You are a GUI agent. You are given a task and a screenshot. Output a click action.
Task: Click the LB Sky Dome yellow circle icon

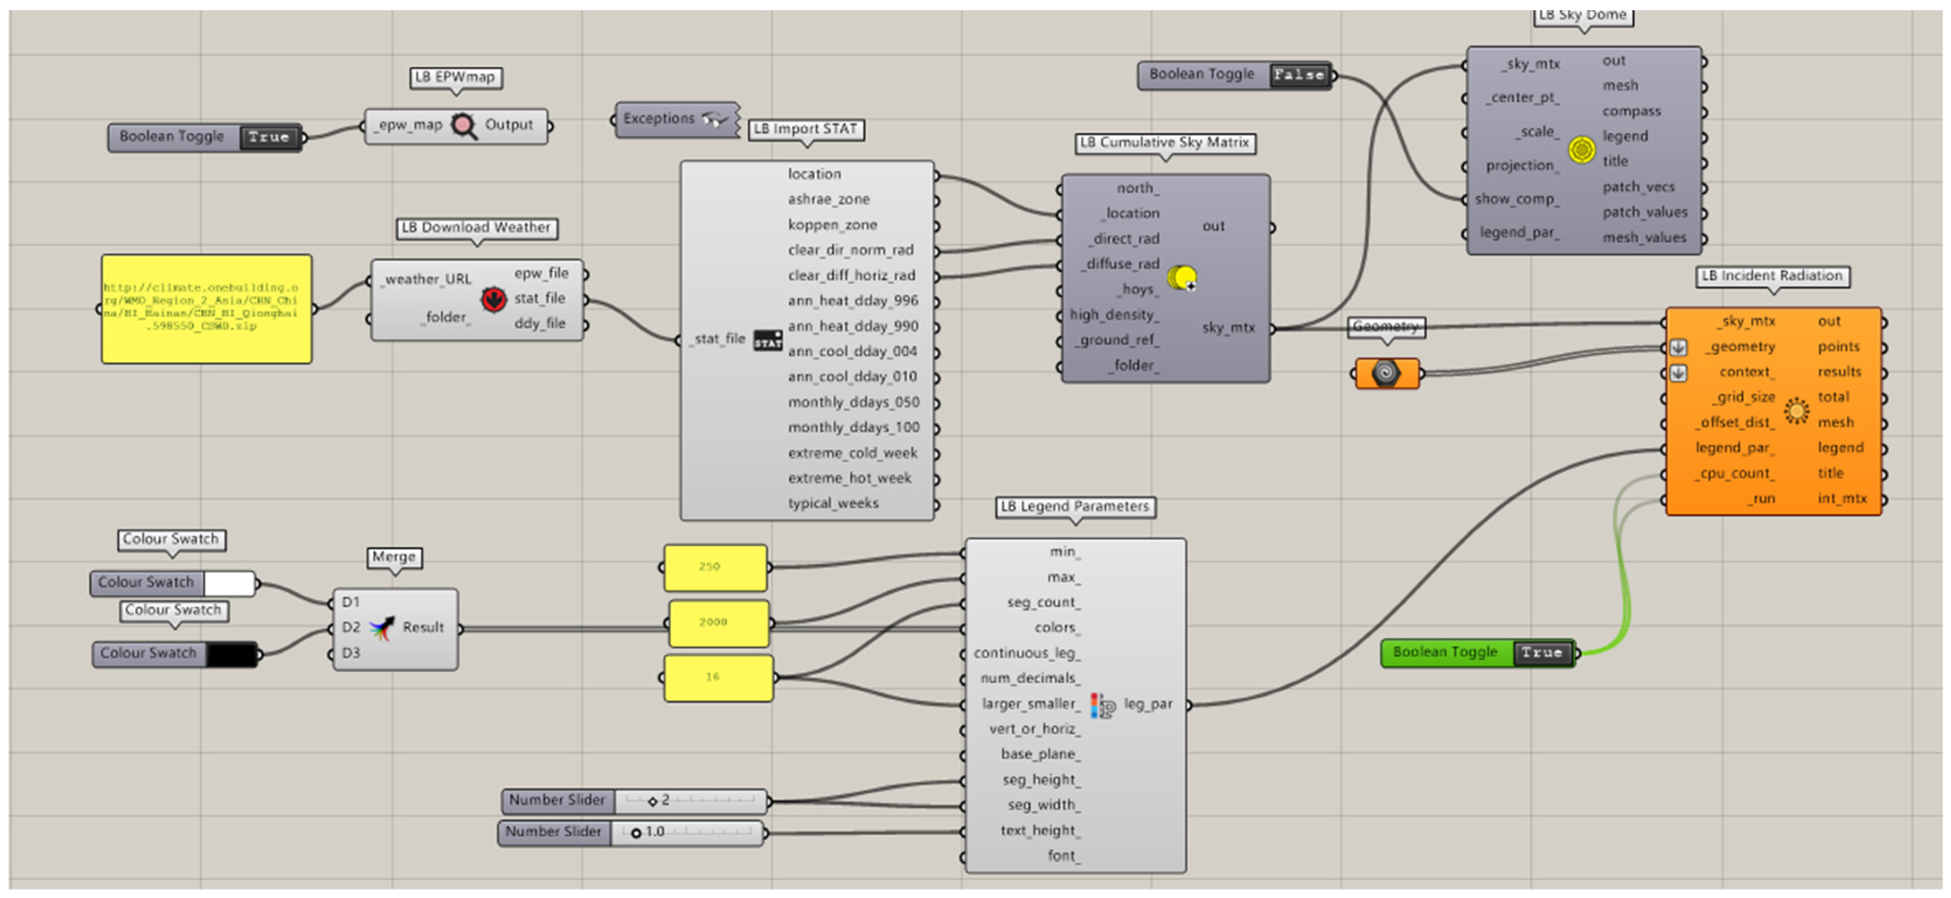1581,149
